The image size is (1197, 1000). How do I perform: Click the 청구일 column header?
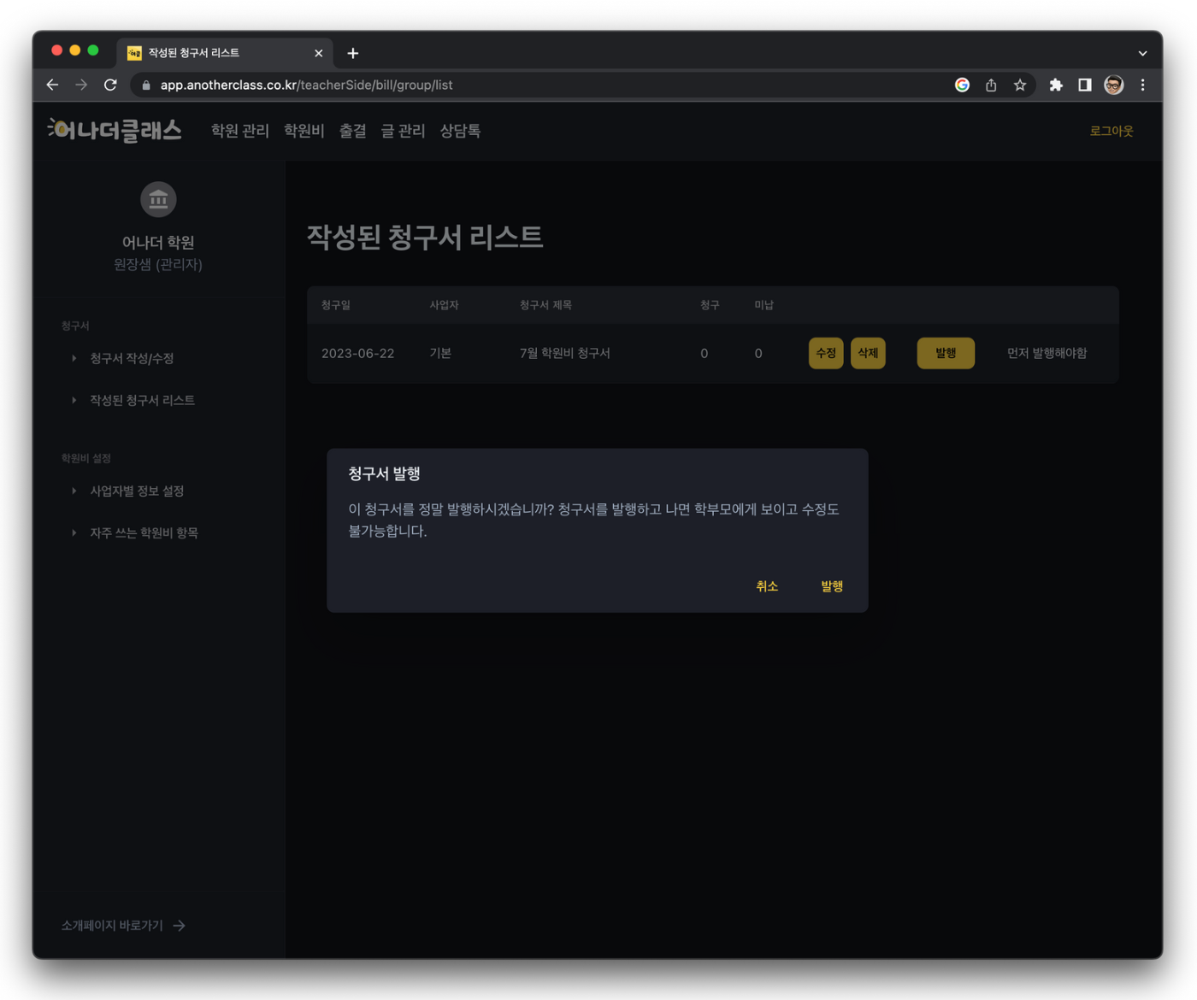336,305
